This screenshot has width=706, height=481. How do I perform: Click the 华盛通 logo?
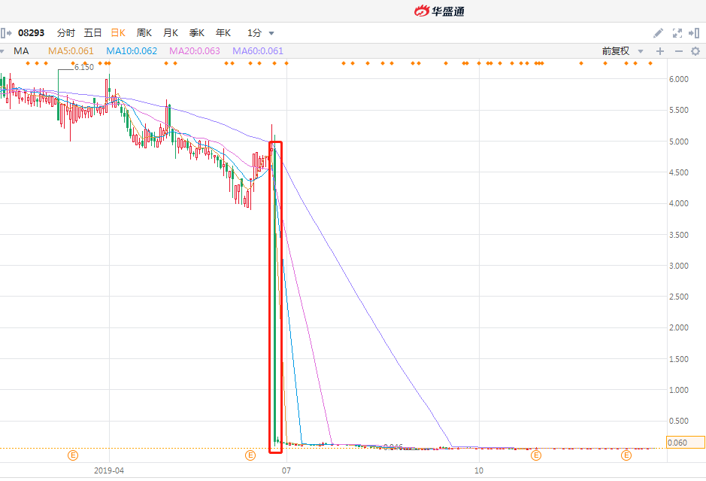tap(439, 11)
